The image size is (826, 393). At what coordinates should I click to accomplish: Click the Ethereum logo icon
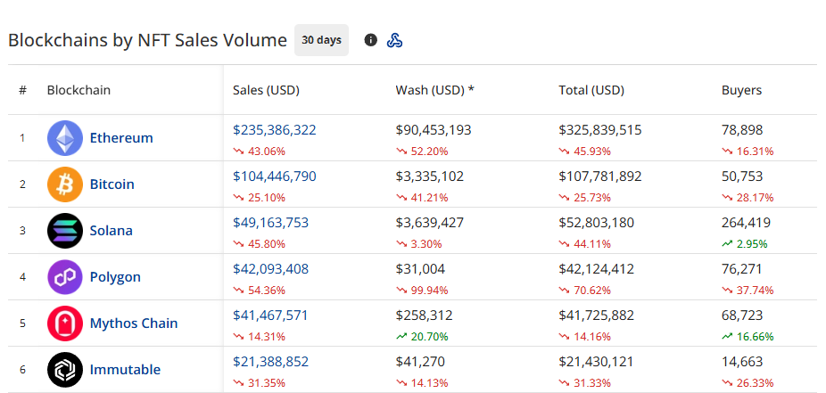pos(65,138)
